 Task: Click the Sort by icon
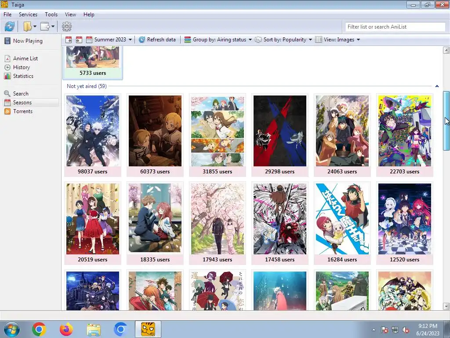point(258,40)
